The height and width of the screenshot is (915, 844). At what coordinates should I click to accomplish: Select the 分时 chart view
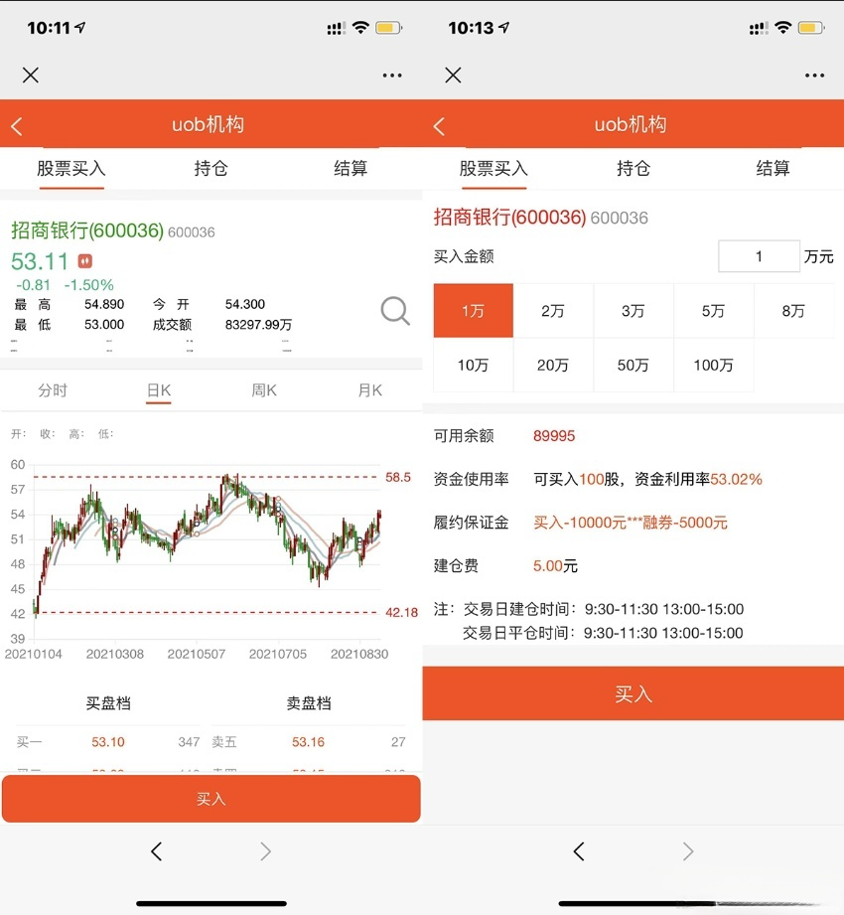[53, 390]
